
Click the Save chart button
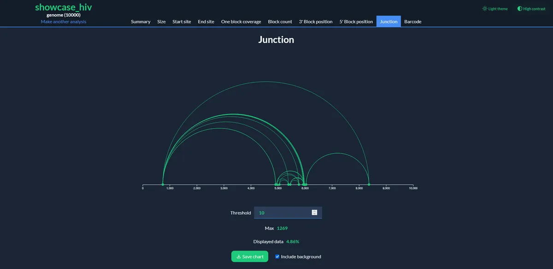tap(250, 257)
